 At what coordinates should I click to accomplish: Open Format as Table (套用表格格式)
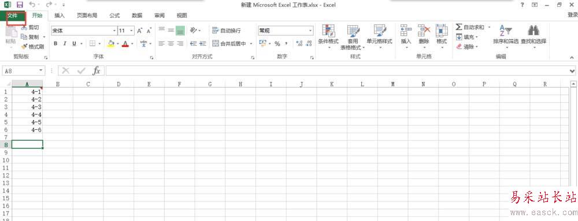(353, 38)
